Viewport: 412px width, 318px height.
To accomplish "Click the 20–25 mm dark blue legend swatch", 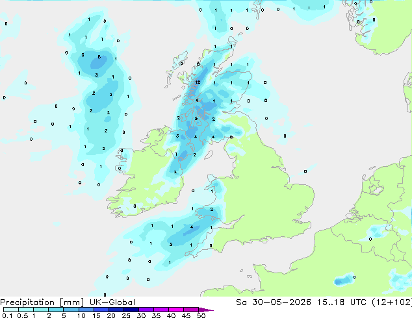I will pos(116,310).
